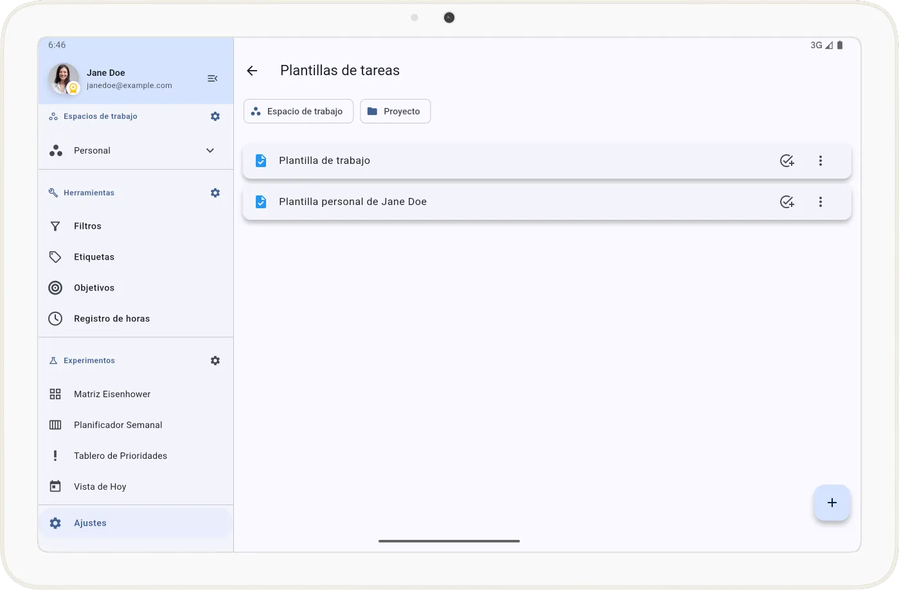
Task: Open settings gear for Herramientas
Action: (215, 193)
